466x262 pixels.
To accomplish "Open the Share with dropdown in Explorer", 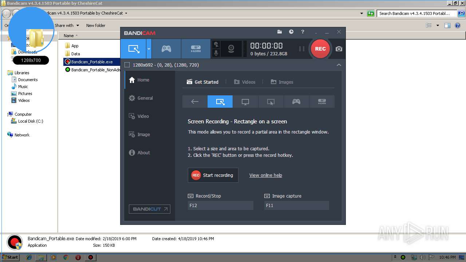I will 67,25.
